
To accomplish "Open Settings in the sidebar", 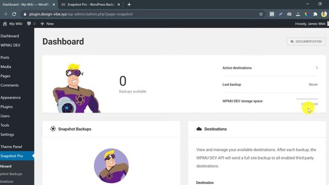I will tap(7, 134).
